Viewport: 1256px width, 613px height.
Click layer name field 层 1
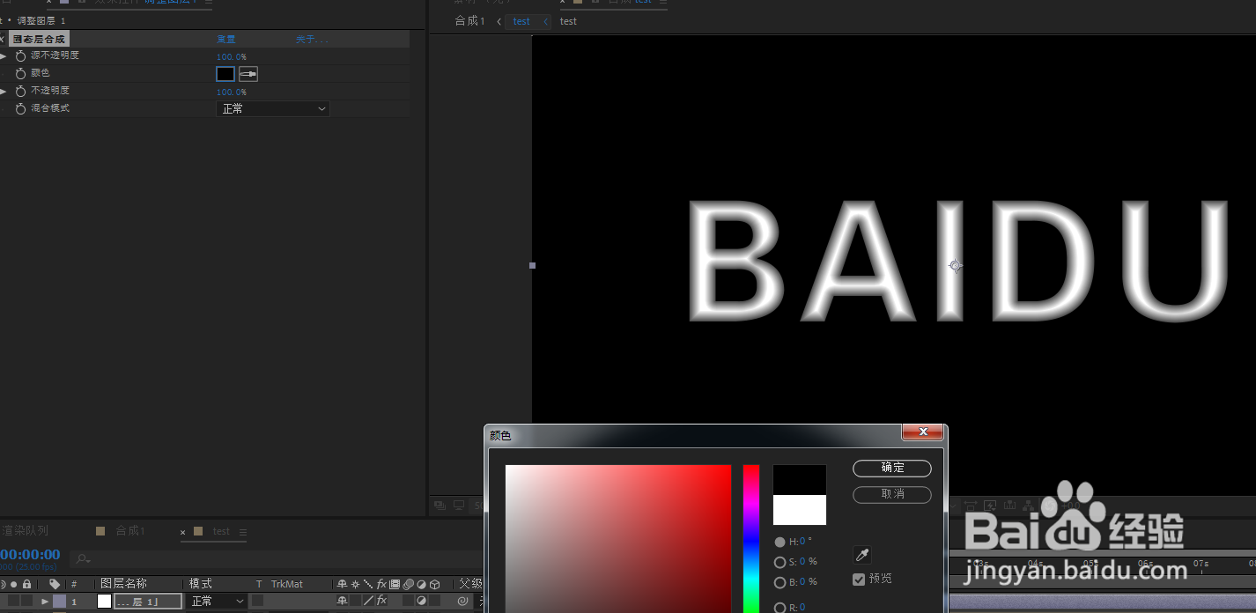click(148, 601)
